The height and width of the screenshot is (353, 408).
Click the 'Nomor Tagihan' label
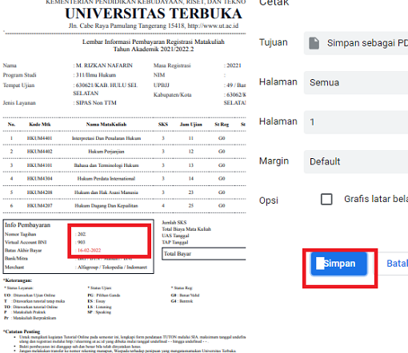[x=20, y=234]
